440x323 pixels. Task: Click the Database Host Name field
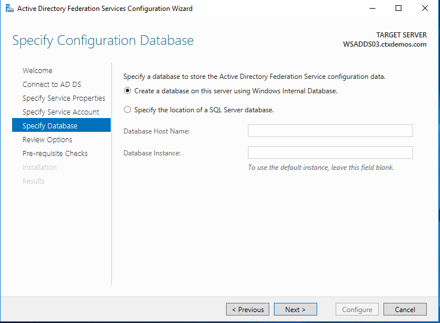330,131
